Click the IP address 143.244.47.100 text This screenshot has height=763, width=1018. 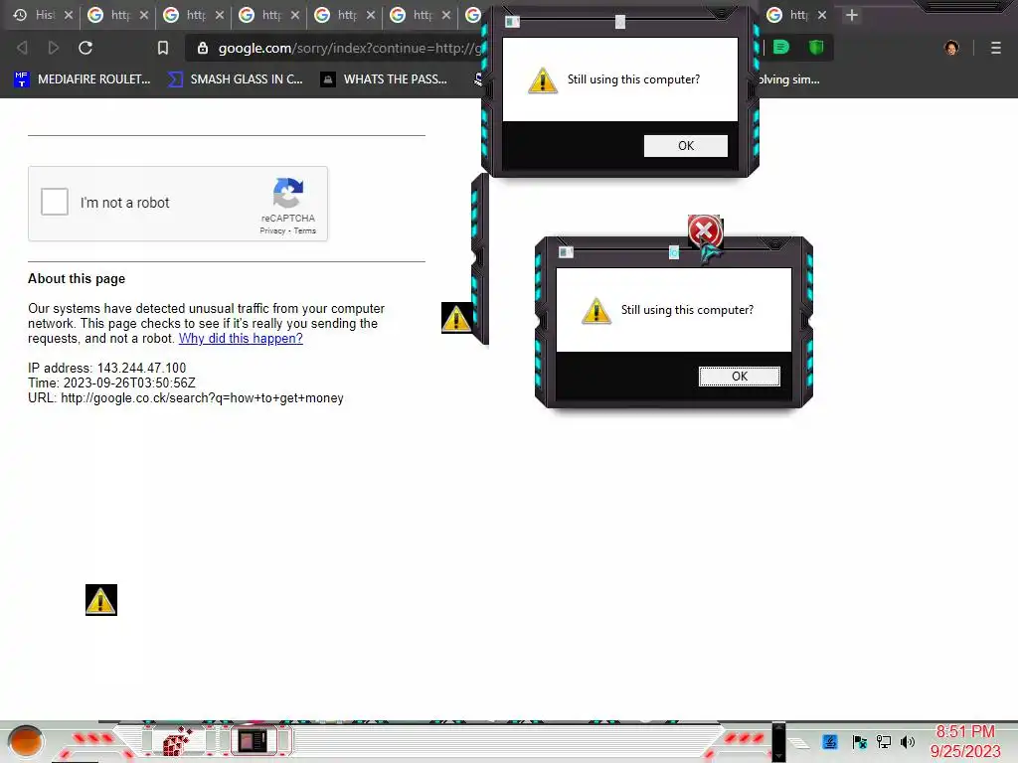[x=107, y=368]
